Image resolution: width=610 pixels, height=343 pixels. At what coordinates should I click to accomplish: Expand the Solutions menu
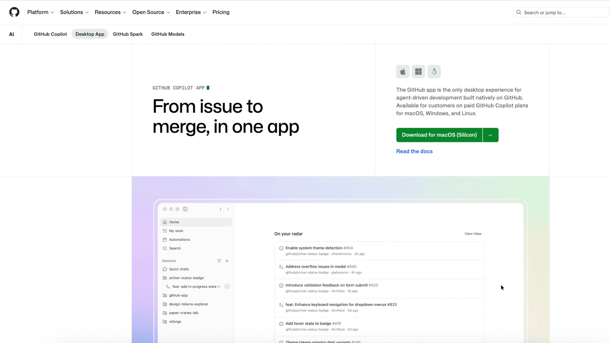tap(74, 12)
